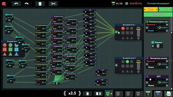Click 100% progress bar in Выходной поток 3
The image size is (173, 97).
pyautogui.click(x=138, y=66)
